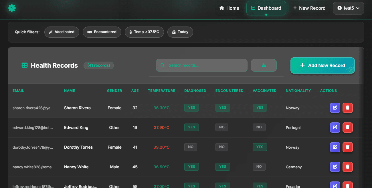Open the advanced filter options button

pyautogui.click(x=264, y=65)
